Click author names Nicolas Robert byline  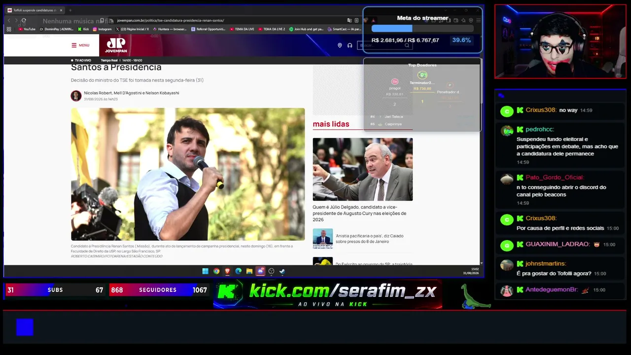[x=132, y=93]
